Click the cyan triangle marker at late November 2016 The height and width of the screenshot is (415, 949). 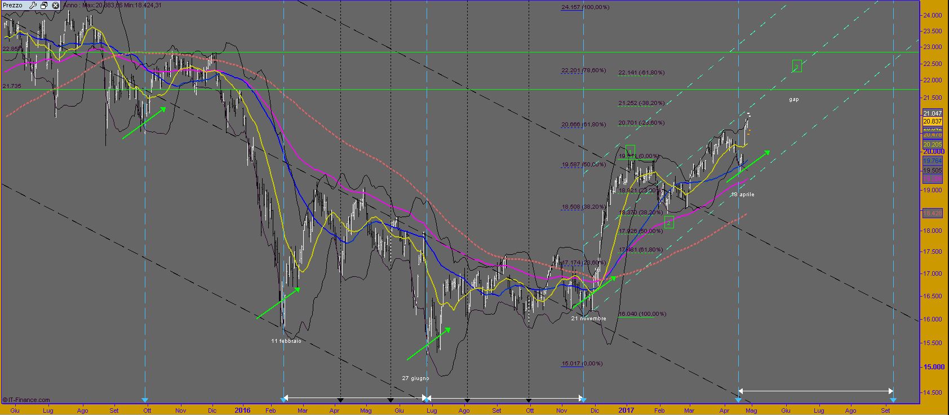[x=583, y=399]
